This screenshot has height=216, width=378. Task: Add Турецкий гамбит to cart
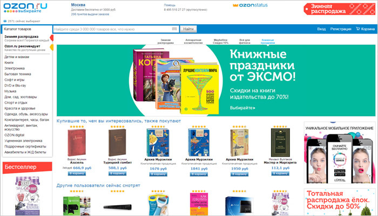(x=117, y=173)
